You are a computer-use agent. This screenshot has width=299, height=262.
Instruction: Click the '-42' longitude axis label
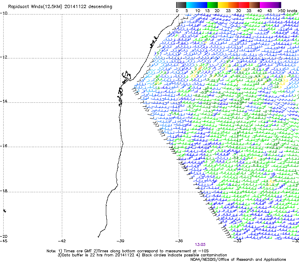tap(62, 241)
